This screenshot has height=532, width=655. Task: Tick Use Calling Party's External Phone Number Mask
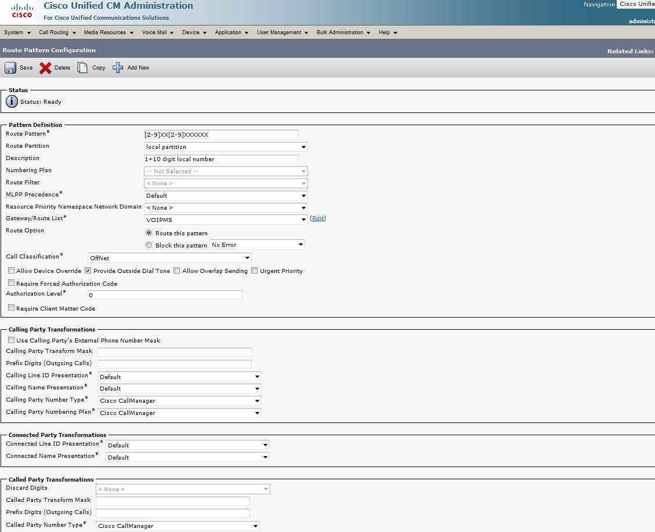pyautogui.click(x=11, y=340)
